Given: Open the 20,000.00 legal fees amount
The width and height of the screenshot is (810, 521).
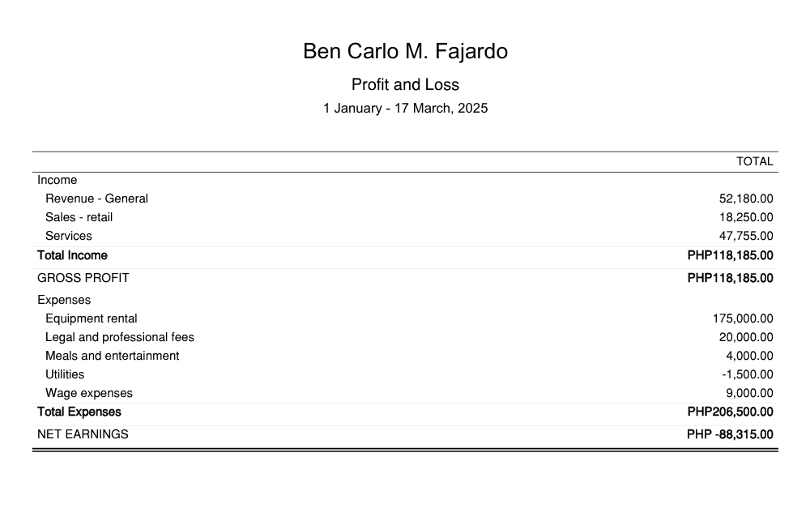Looking at the screenshot, I should [x=746, y=337].
